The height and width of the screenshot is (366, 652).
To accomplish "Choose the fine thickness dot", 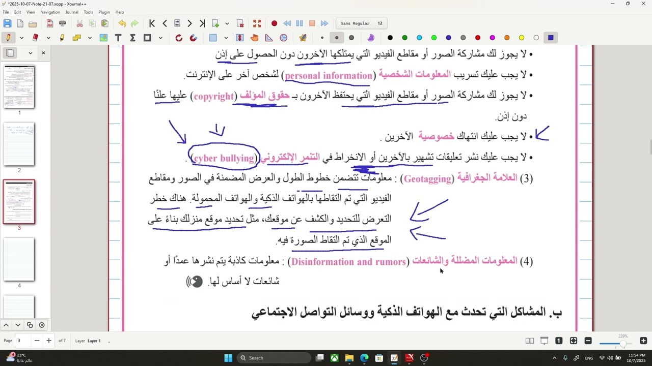I will [322, 38].
